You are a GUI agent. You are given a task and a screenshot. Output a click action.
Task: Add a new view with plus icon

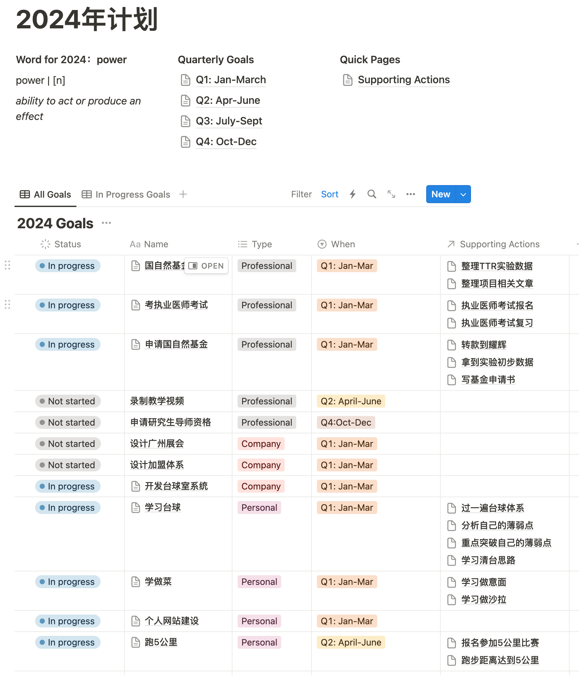183,194
